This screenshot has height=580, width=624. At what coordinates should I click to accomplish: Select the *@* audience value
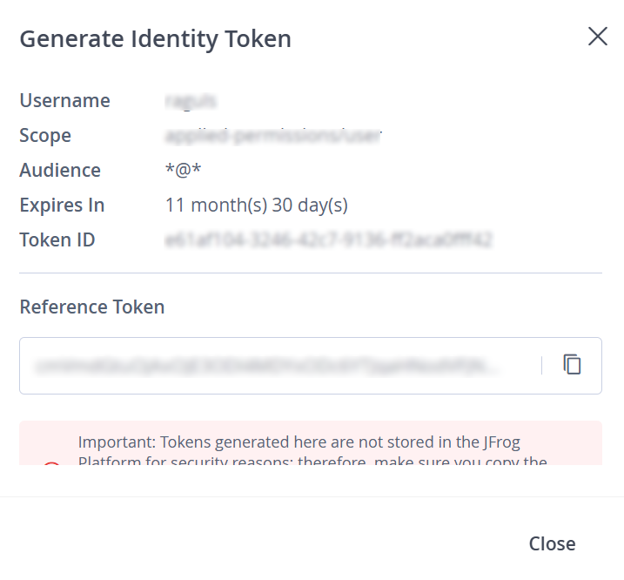click(184, 171)
